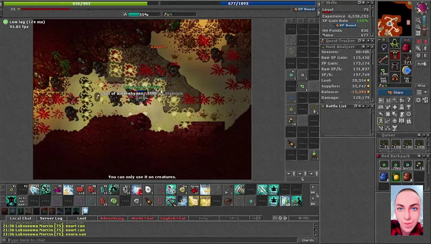The image size is (431, 244).
Task: Click quiver ammo stack showing 71
Action: [x=384, y=144]
